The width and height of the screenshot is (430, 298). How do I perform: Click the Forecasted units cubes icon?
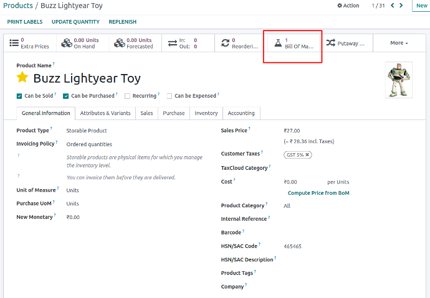(x=120, y=43)
